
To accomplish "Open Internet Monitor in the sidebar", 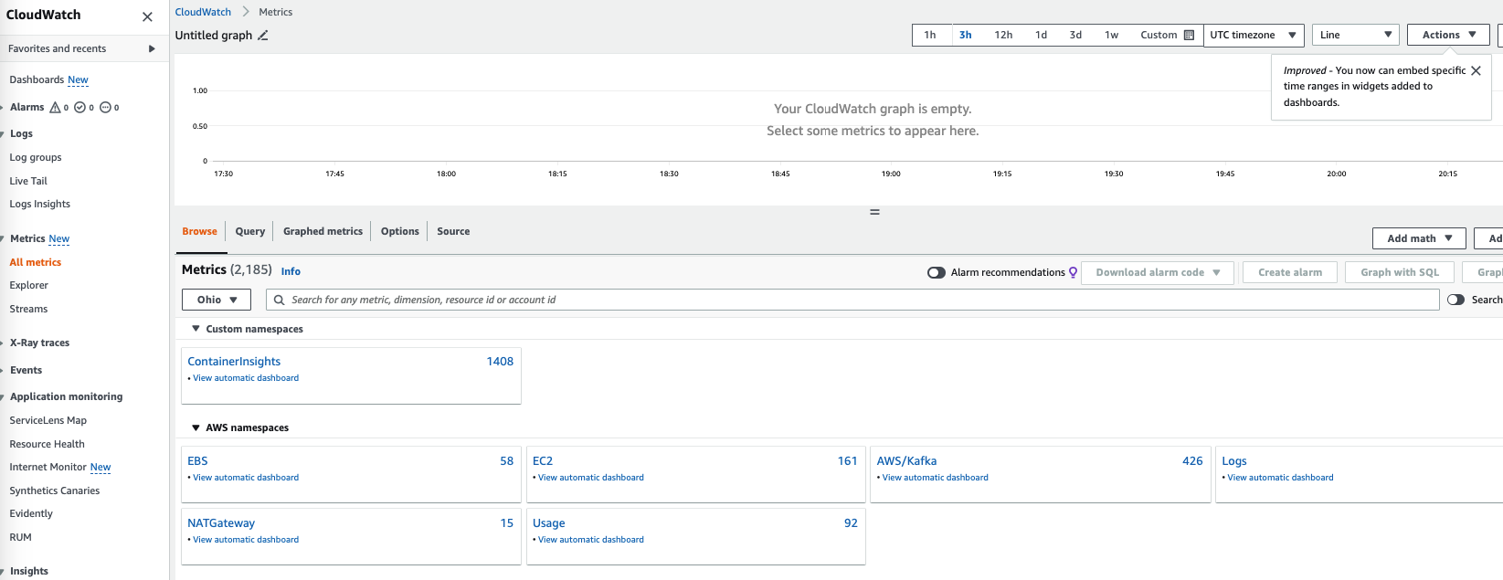I will pos(48,467).
